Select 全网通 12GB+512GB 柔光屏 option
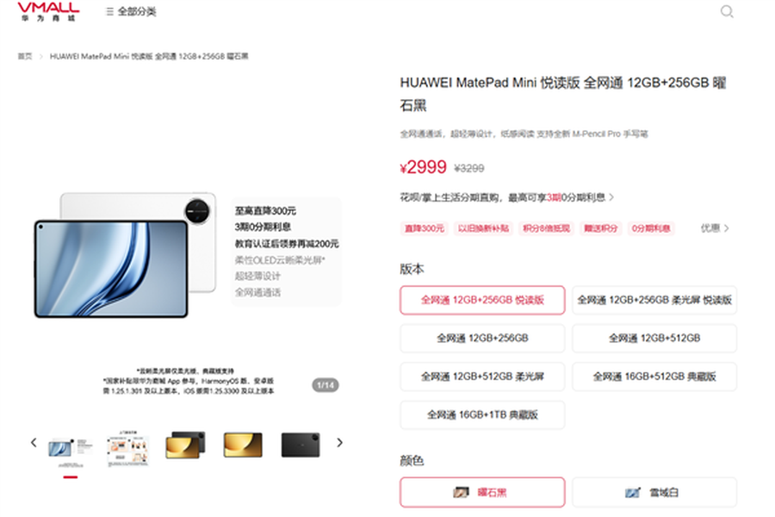The width and height of the screenshot is (775, 517). (x=482, y=377)
